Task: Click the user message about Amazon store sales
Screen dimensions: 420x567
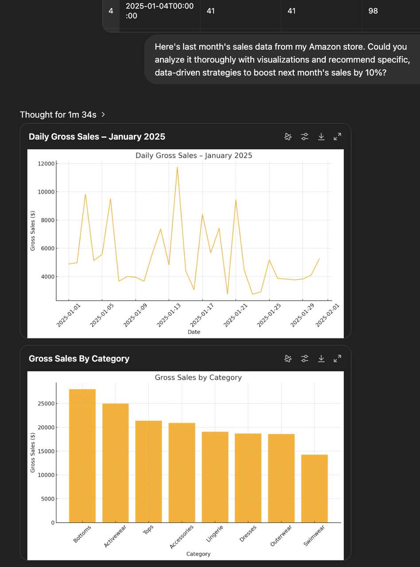Action: [282, 59]
